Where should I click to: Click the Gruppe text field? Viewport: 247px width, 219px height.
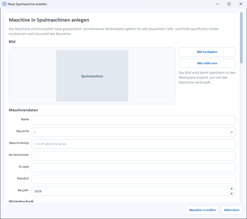[x=134, y=168]
